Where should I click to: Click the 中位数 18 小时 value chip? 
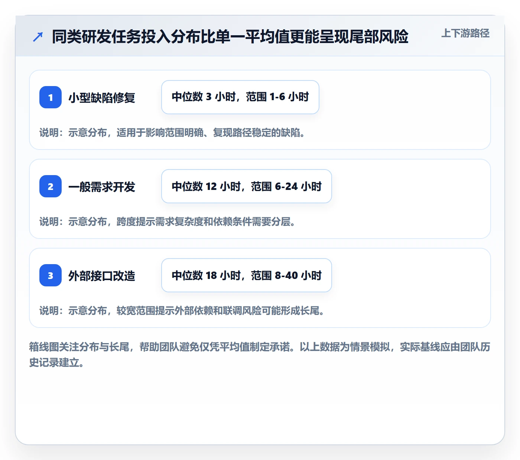tap(247, 275)
